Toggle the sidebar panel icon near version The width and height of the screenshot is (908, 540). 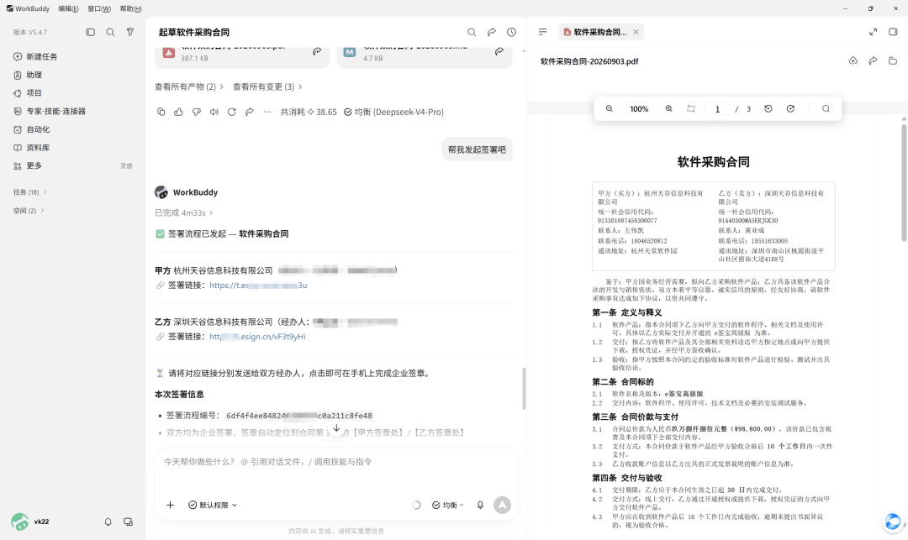pyautogui.click(x=90, y=33)
